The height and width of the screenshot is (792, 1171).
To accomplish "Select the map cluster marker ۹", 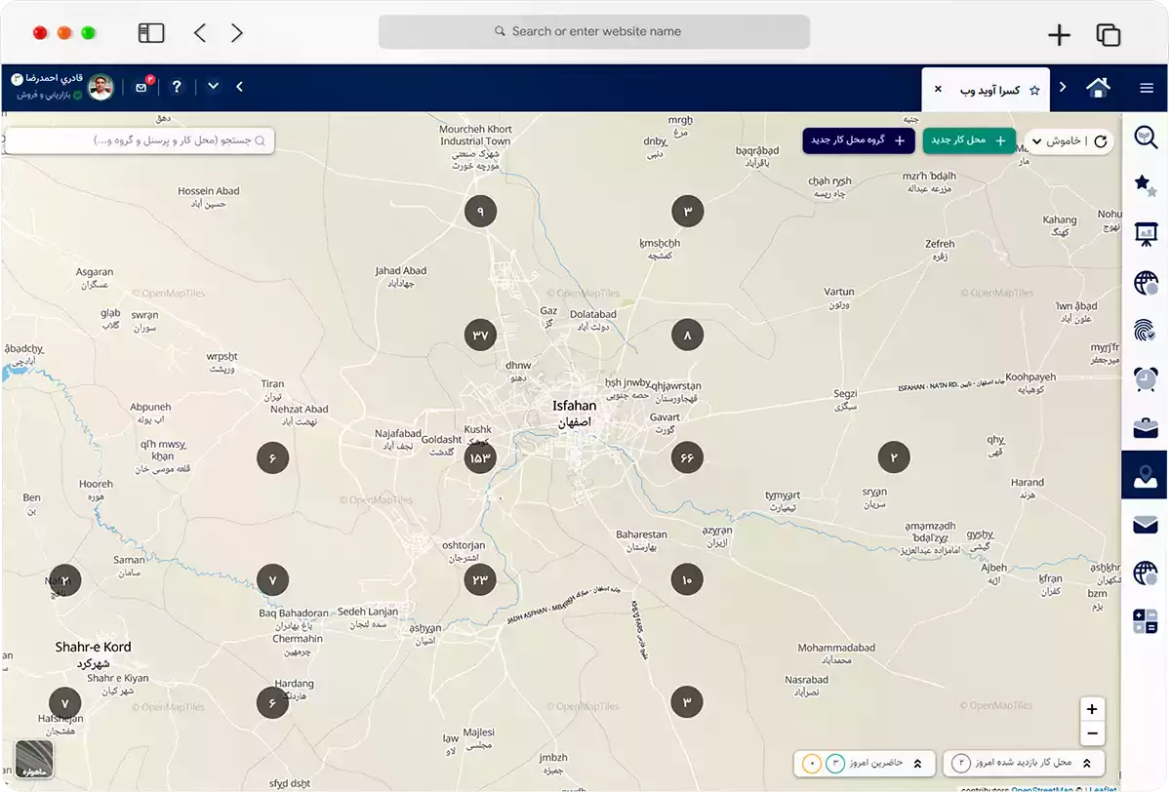I will tap(480, 211).
